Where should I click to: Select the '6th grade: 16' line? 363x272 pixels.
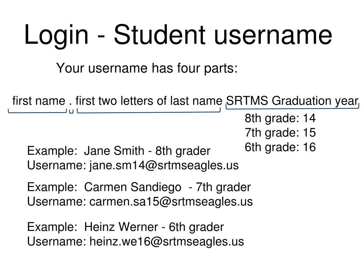pyautogui.click(x=280, y=147)
